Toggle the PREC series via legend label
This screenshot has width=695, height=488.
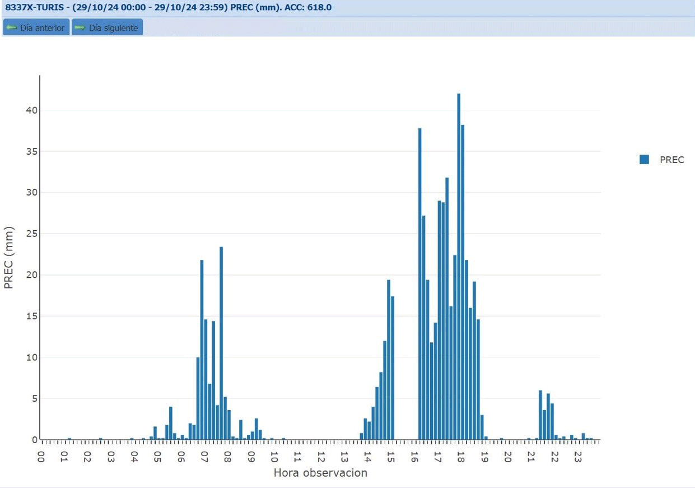pyautogui.click(x=671, y=160)
